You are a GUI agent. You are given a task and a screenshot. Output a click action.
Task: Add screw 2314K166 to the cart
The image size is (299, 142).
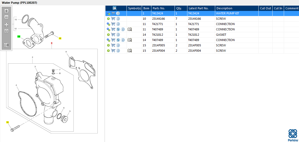point(113,19)
